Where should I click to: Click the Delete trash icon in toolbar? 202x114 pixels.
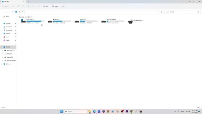coord(39,6)
